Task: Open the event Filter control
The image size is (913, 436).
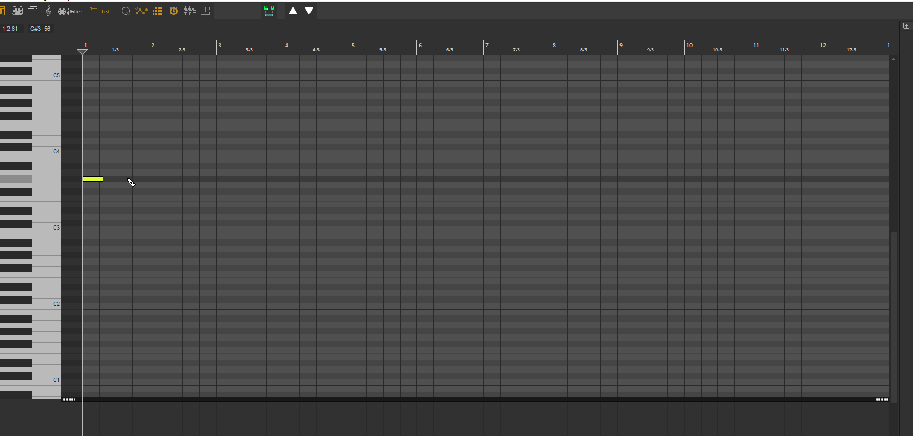Action: [70, 12]
